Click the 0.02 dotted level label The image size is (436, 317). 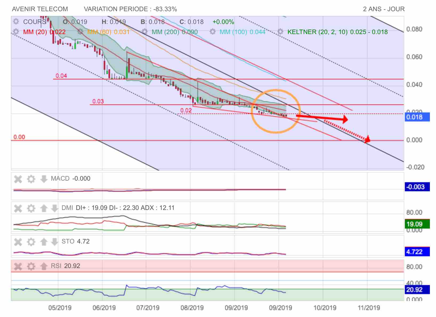click(x=186, y=111)
